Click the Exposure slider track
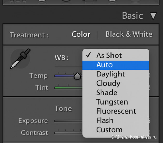 (x=68, y=121)
